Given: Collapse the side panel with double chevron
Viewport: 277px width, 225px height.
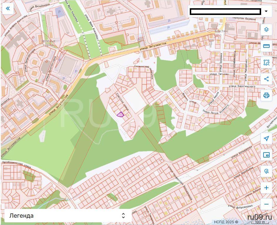Looking at the screenshot, I should (x=8, y=8).
